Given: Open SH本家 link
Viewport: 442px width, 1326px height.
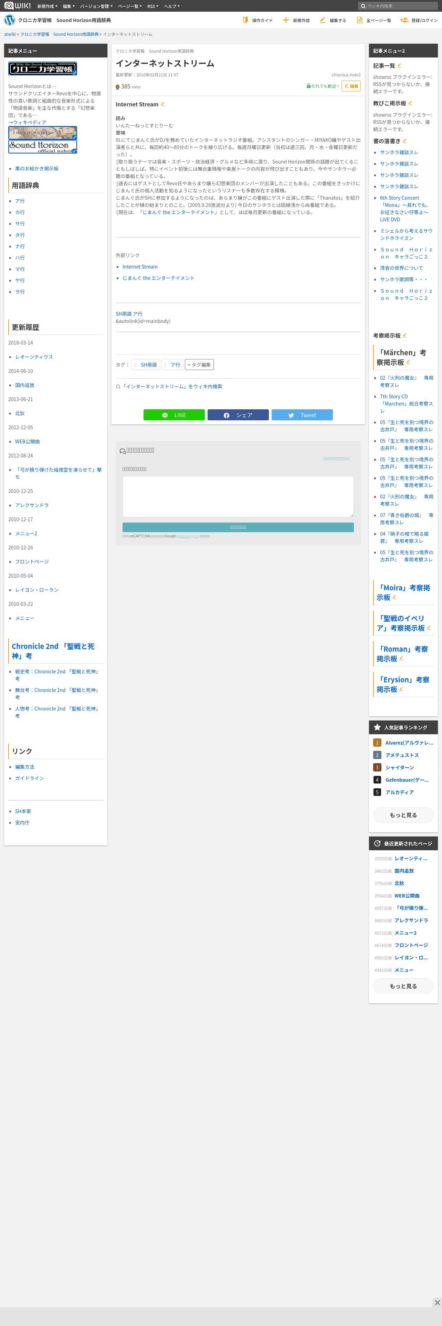Looking at the screenshot, I should coord(23,811).
